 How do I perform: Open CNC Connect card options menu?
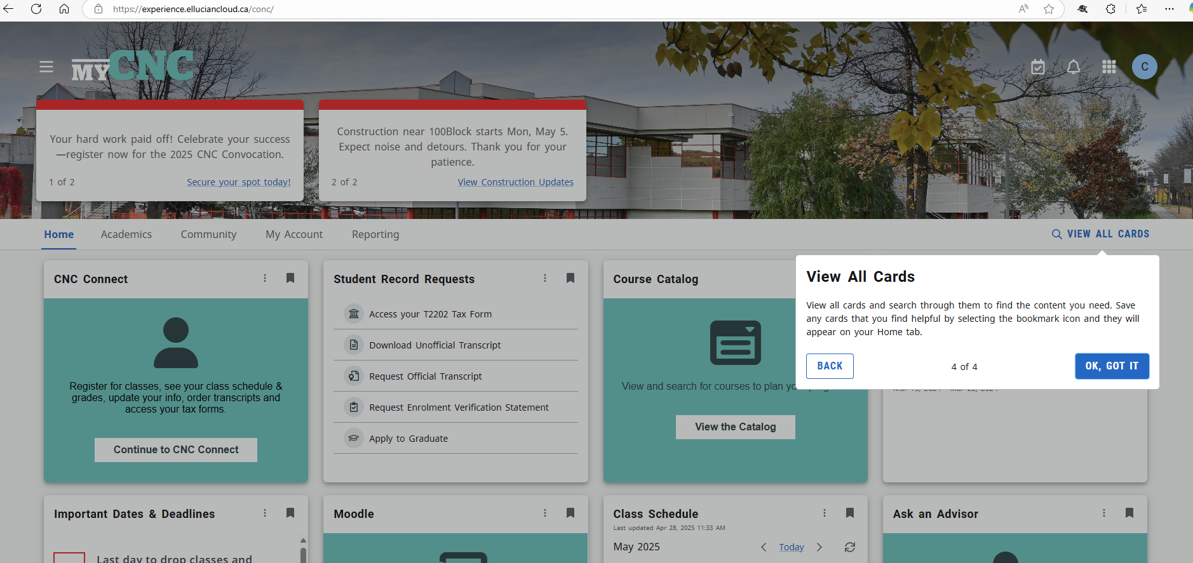(265, 278)
